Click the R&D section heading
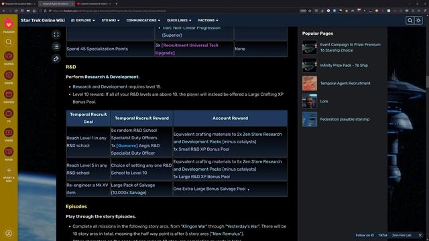The image size is (429, 241). [71, 67]
